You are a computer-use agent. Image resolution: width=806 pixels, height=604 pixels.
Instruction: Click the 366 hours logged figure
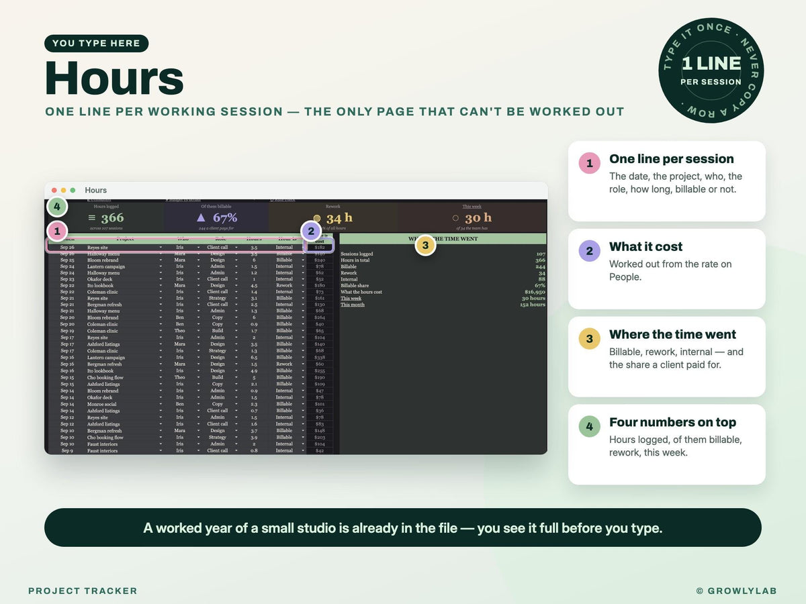112,218
